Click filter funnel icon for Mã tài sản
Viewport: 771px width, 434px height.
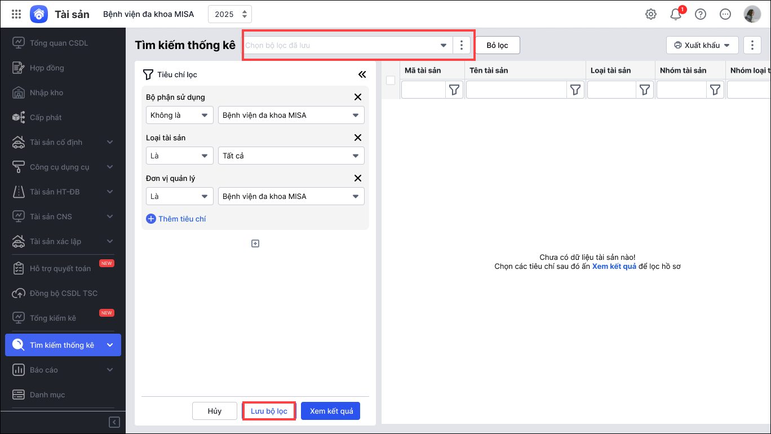[x=454, y=90]
